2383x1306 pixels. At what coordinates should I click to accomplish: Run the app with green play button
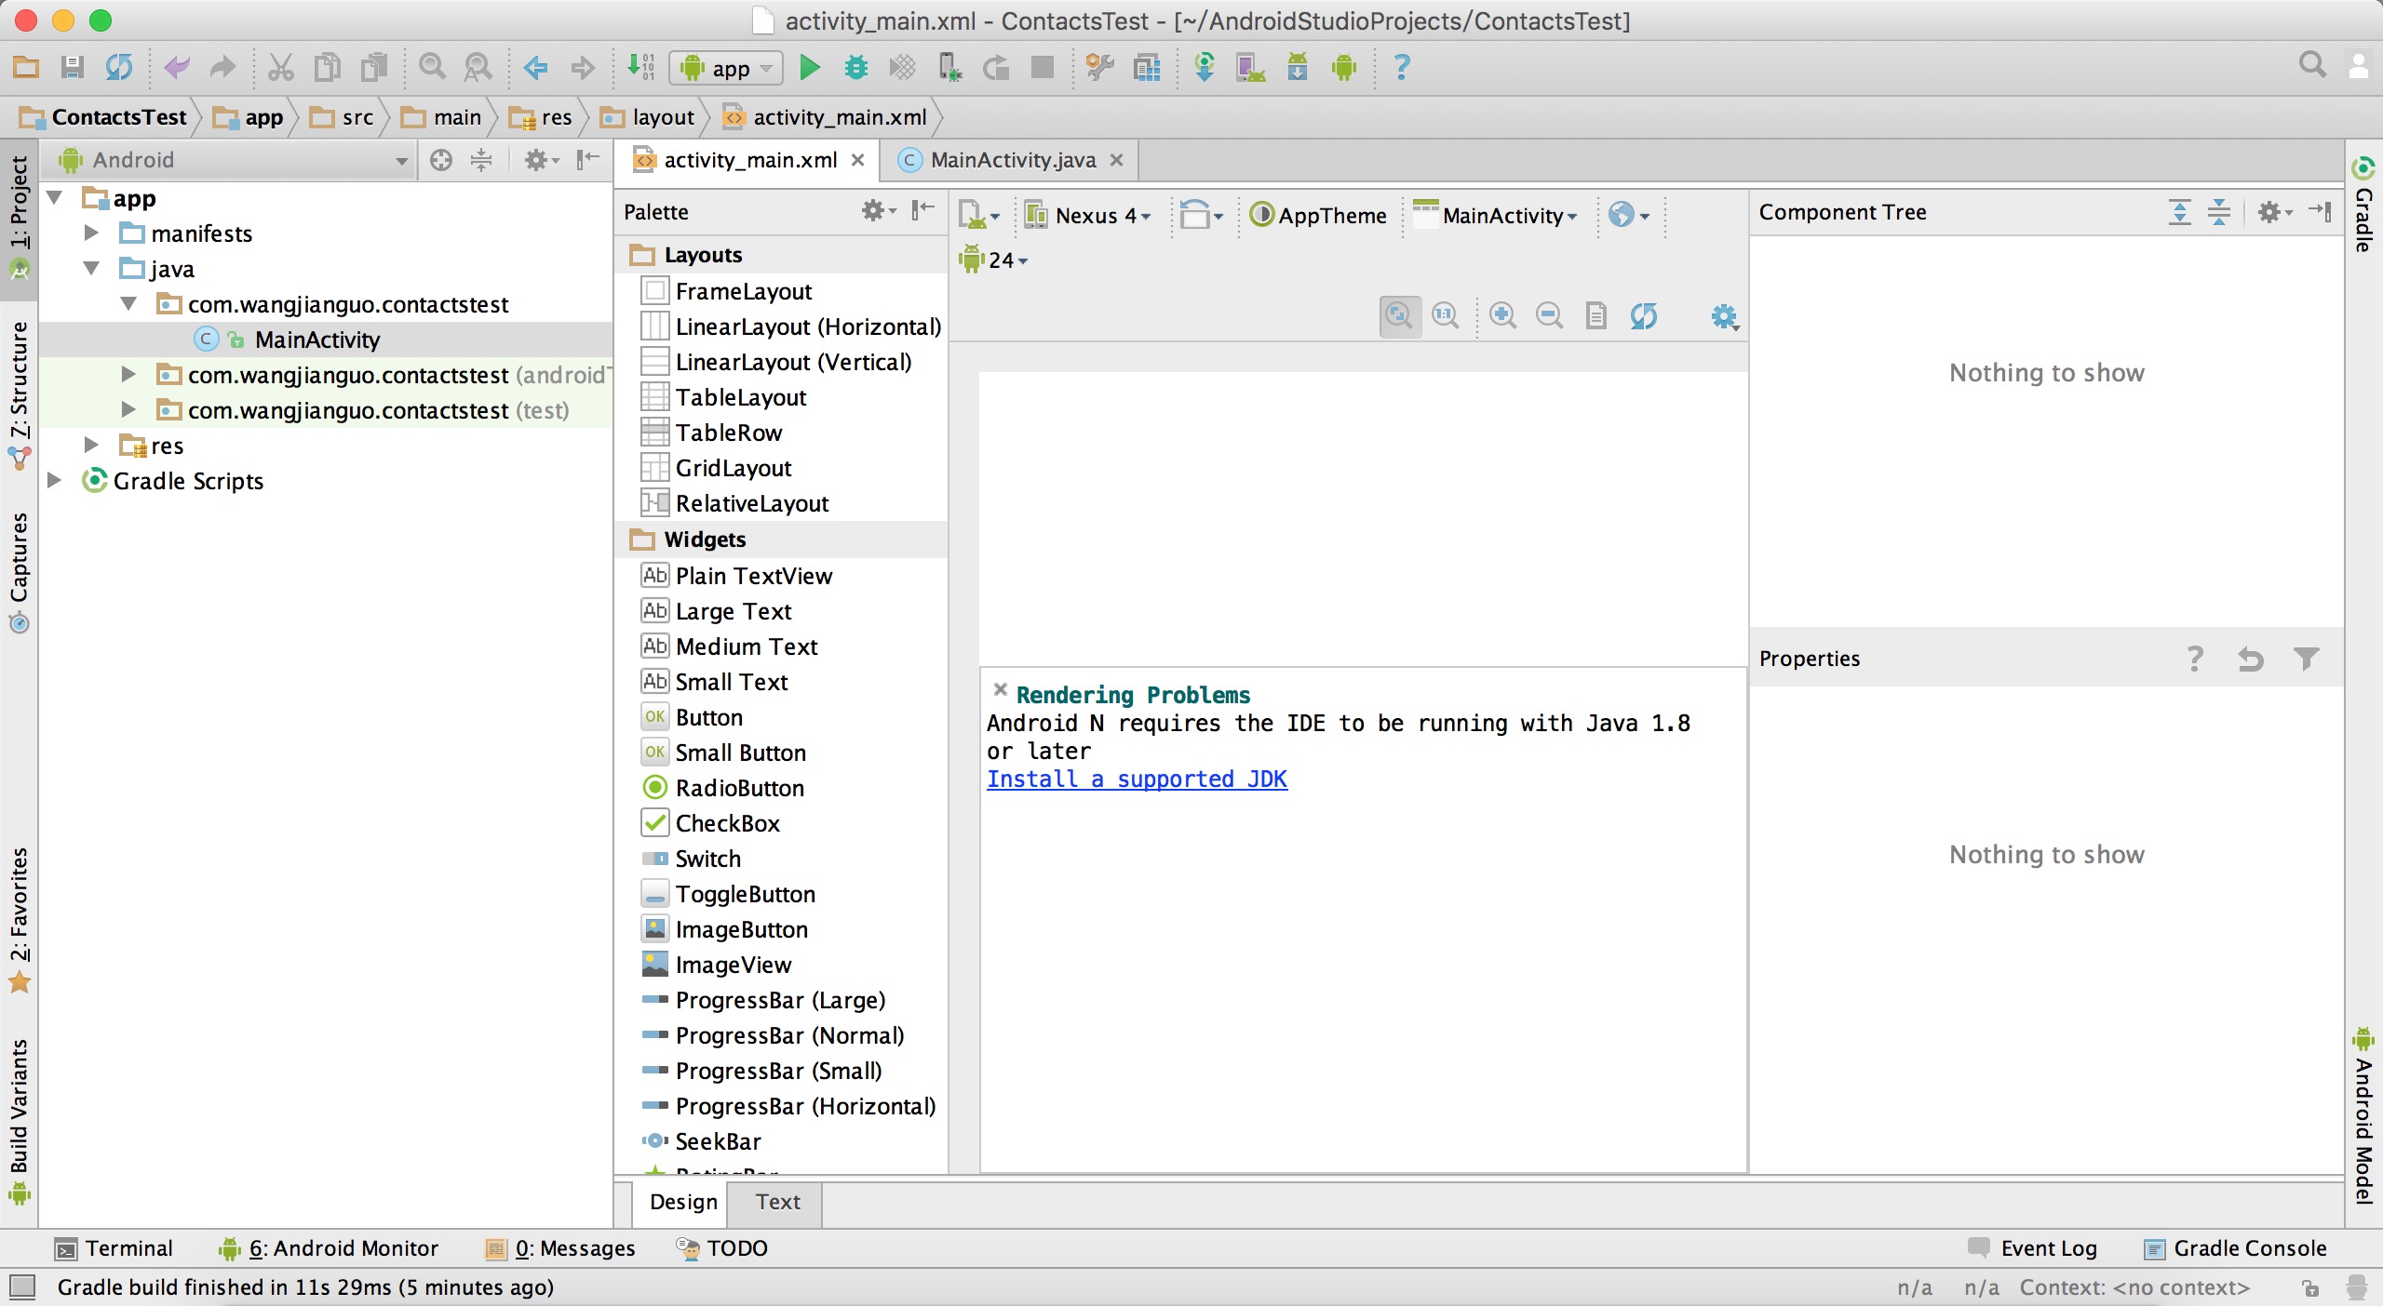pos(810,68)
